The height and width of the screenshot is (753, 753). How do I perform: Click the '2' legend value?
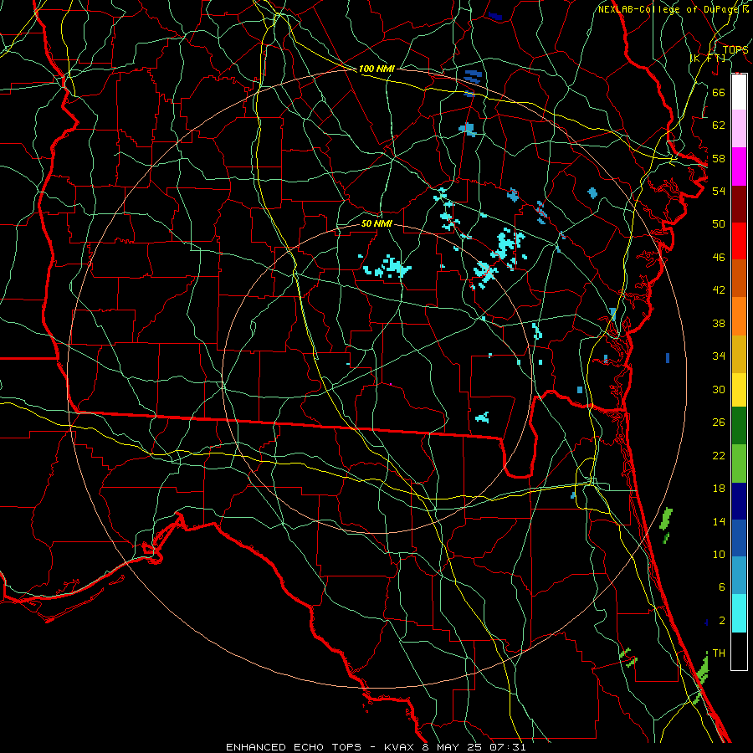click(721, 621)
